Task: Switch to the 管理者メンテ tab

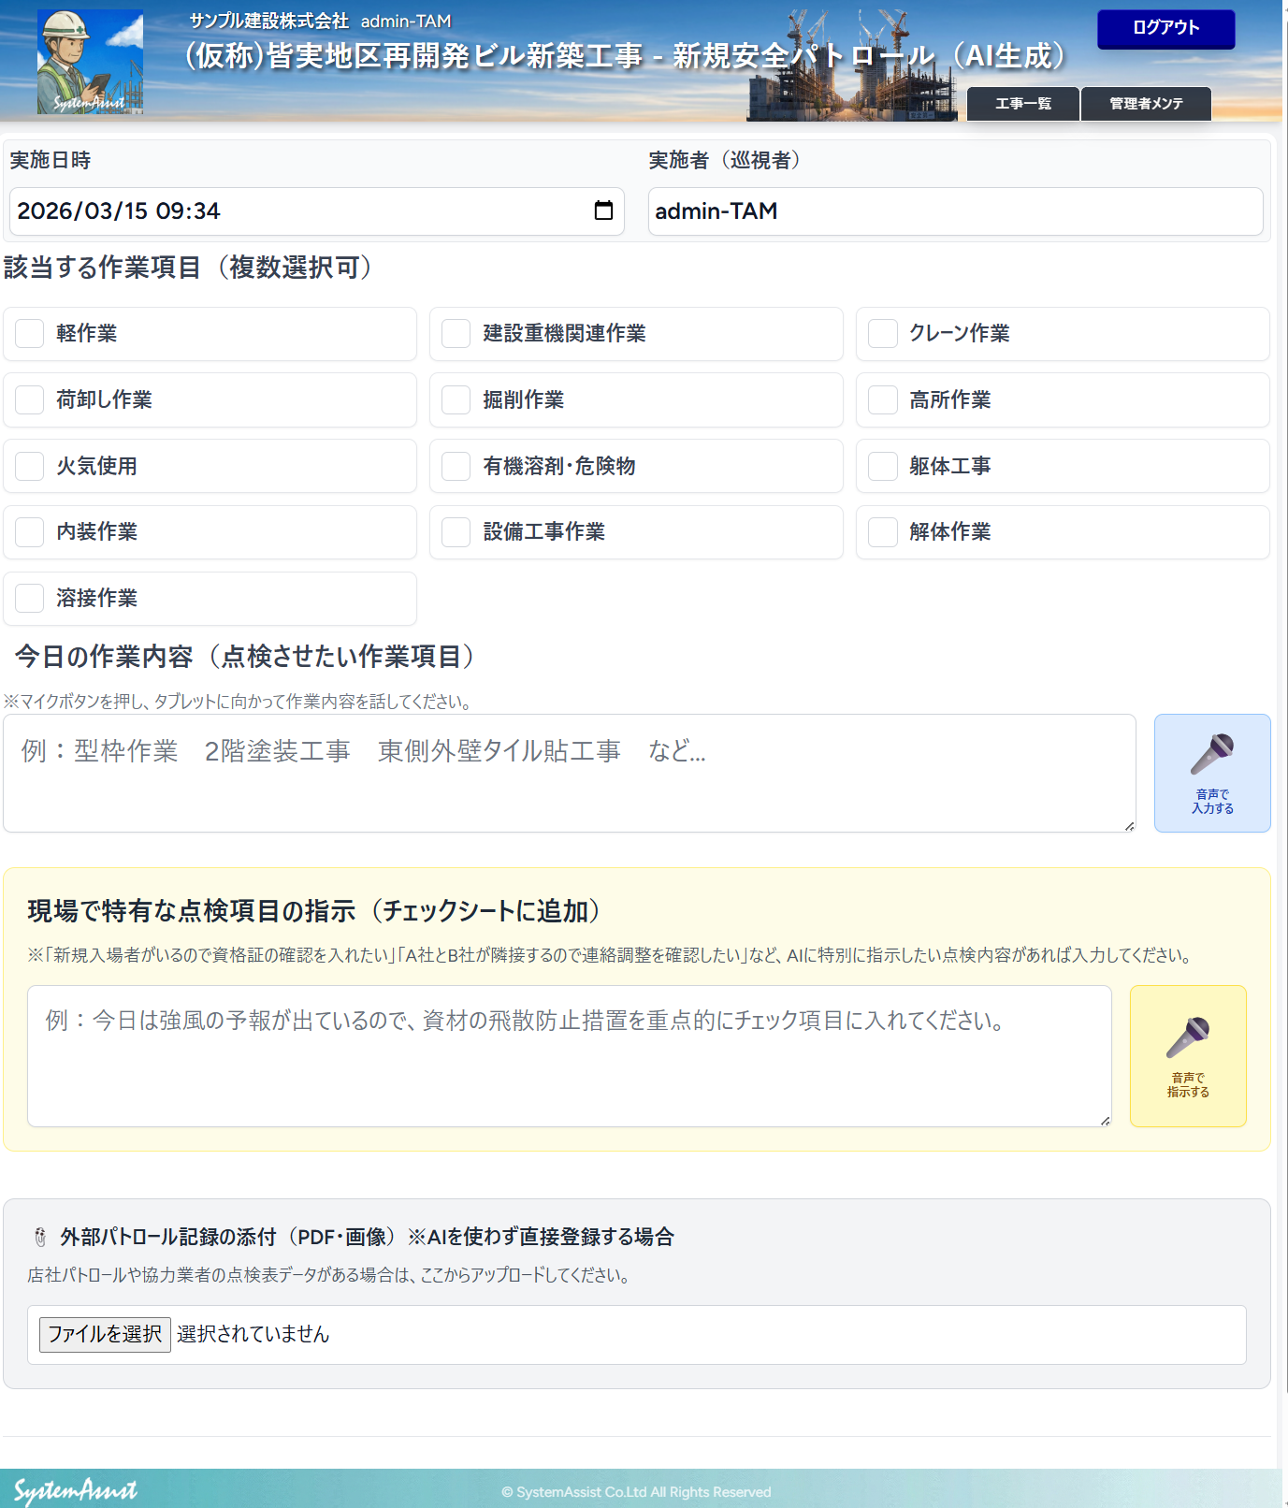Action: pos(1146,104)
